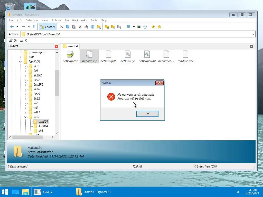Click the folder tree scroll down arrow

point(57,133)
